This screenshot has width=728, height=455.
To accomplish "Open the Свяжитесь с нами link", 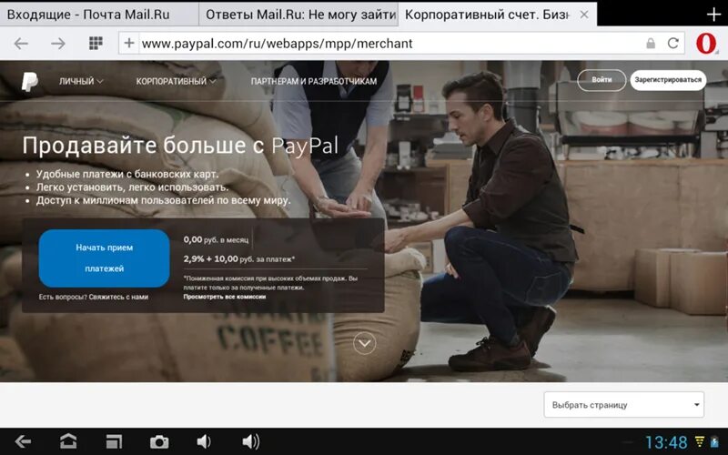I will [118, 298].
